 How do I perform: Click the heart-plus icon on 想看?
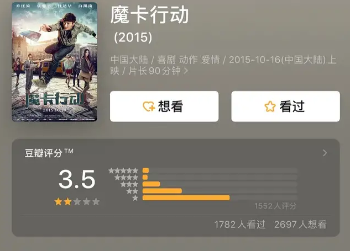(x=149, y=106)
